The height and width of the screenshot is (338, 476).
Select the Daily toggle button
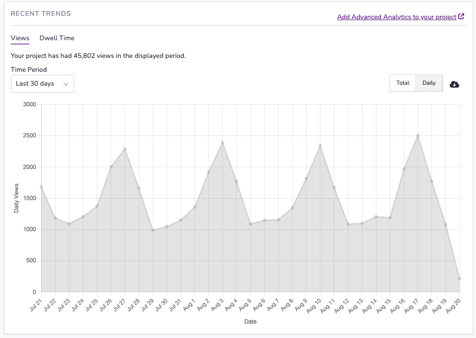[429, 83]
